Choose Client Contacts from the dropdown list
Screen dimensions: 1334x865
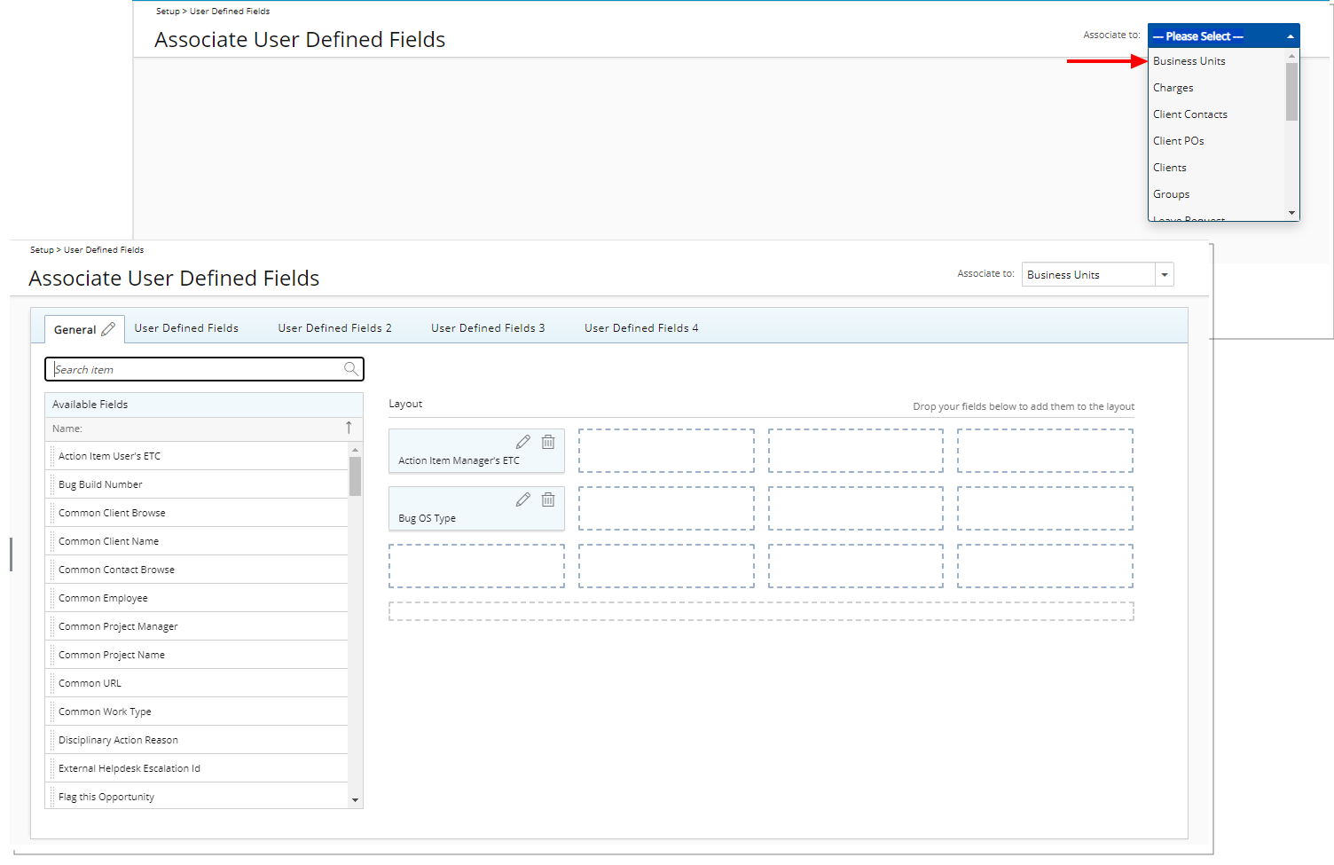(x=1189, y=114)
